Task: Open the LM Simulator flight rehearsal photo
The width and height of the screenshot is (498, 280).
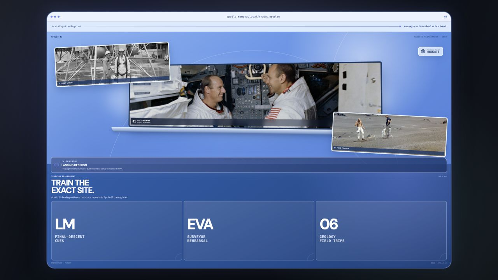Action: coord(255,95)
